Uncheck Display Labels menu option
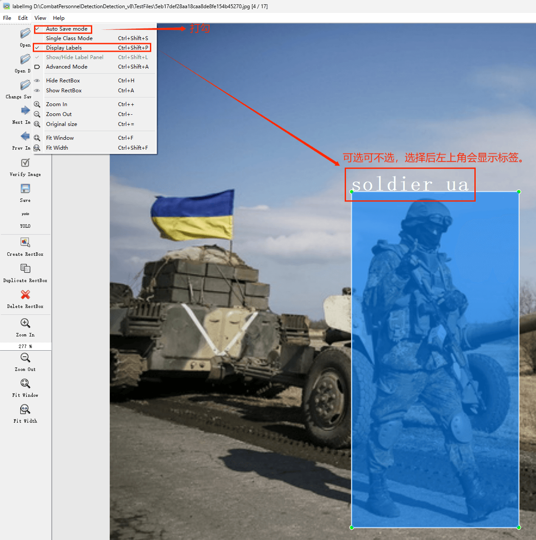The height and width of the screenshot is (540, 536). pos(64,48)
